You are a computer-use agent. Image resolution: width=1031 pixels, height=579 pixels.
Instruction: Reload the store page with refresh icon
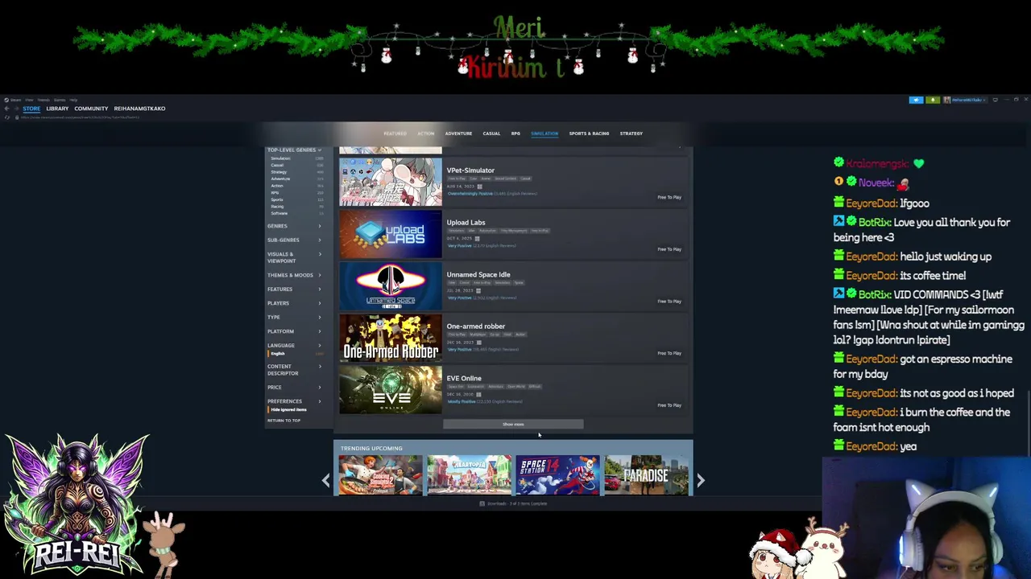7,117
